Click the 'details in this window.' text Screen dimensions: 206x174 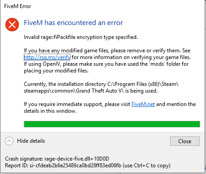coord(50,111)
